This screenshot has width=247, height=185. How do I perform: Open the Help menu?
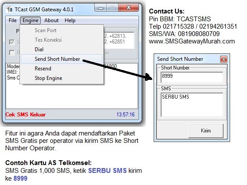tap(70, 20)
